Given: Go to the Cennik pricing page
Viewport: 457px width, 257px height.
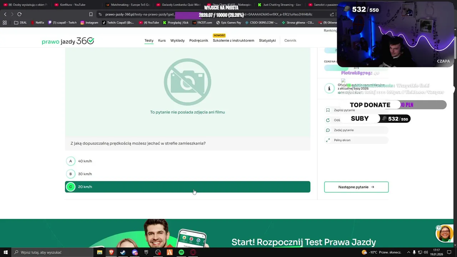Looking at the screenshot, I should pyautogui.click(x=290, y=41).
